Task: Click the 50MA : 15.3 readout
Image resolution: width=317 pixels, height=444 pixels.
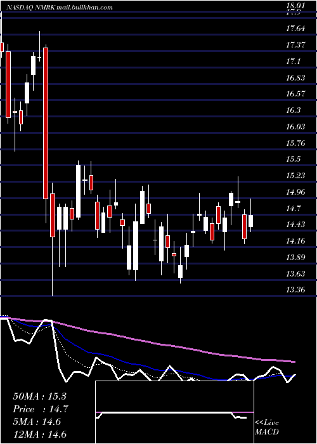Action: point(40,396)
